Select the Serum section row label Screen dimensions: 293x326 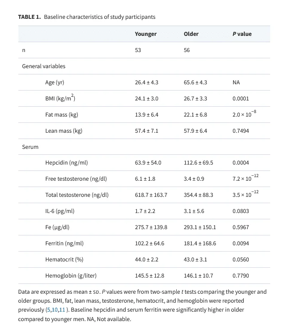(30, 147)
